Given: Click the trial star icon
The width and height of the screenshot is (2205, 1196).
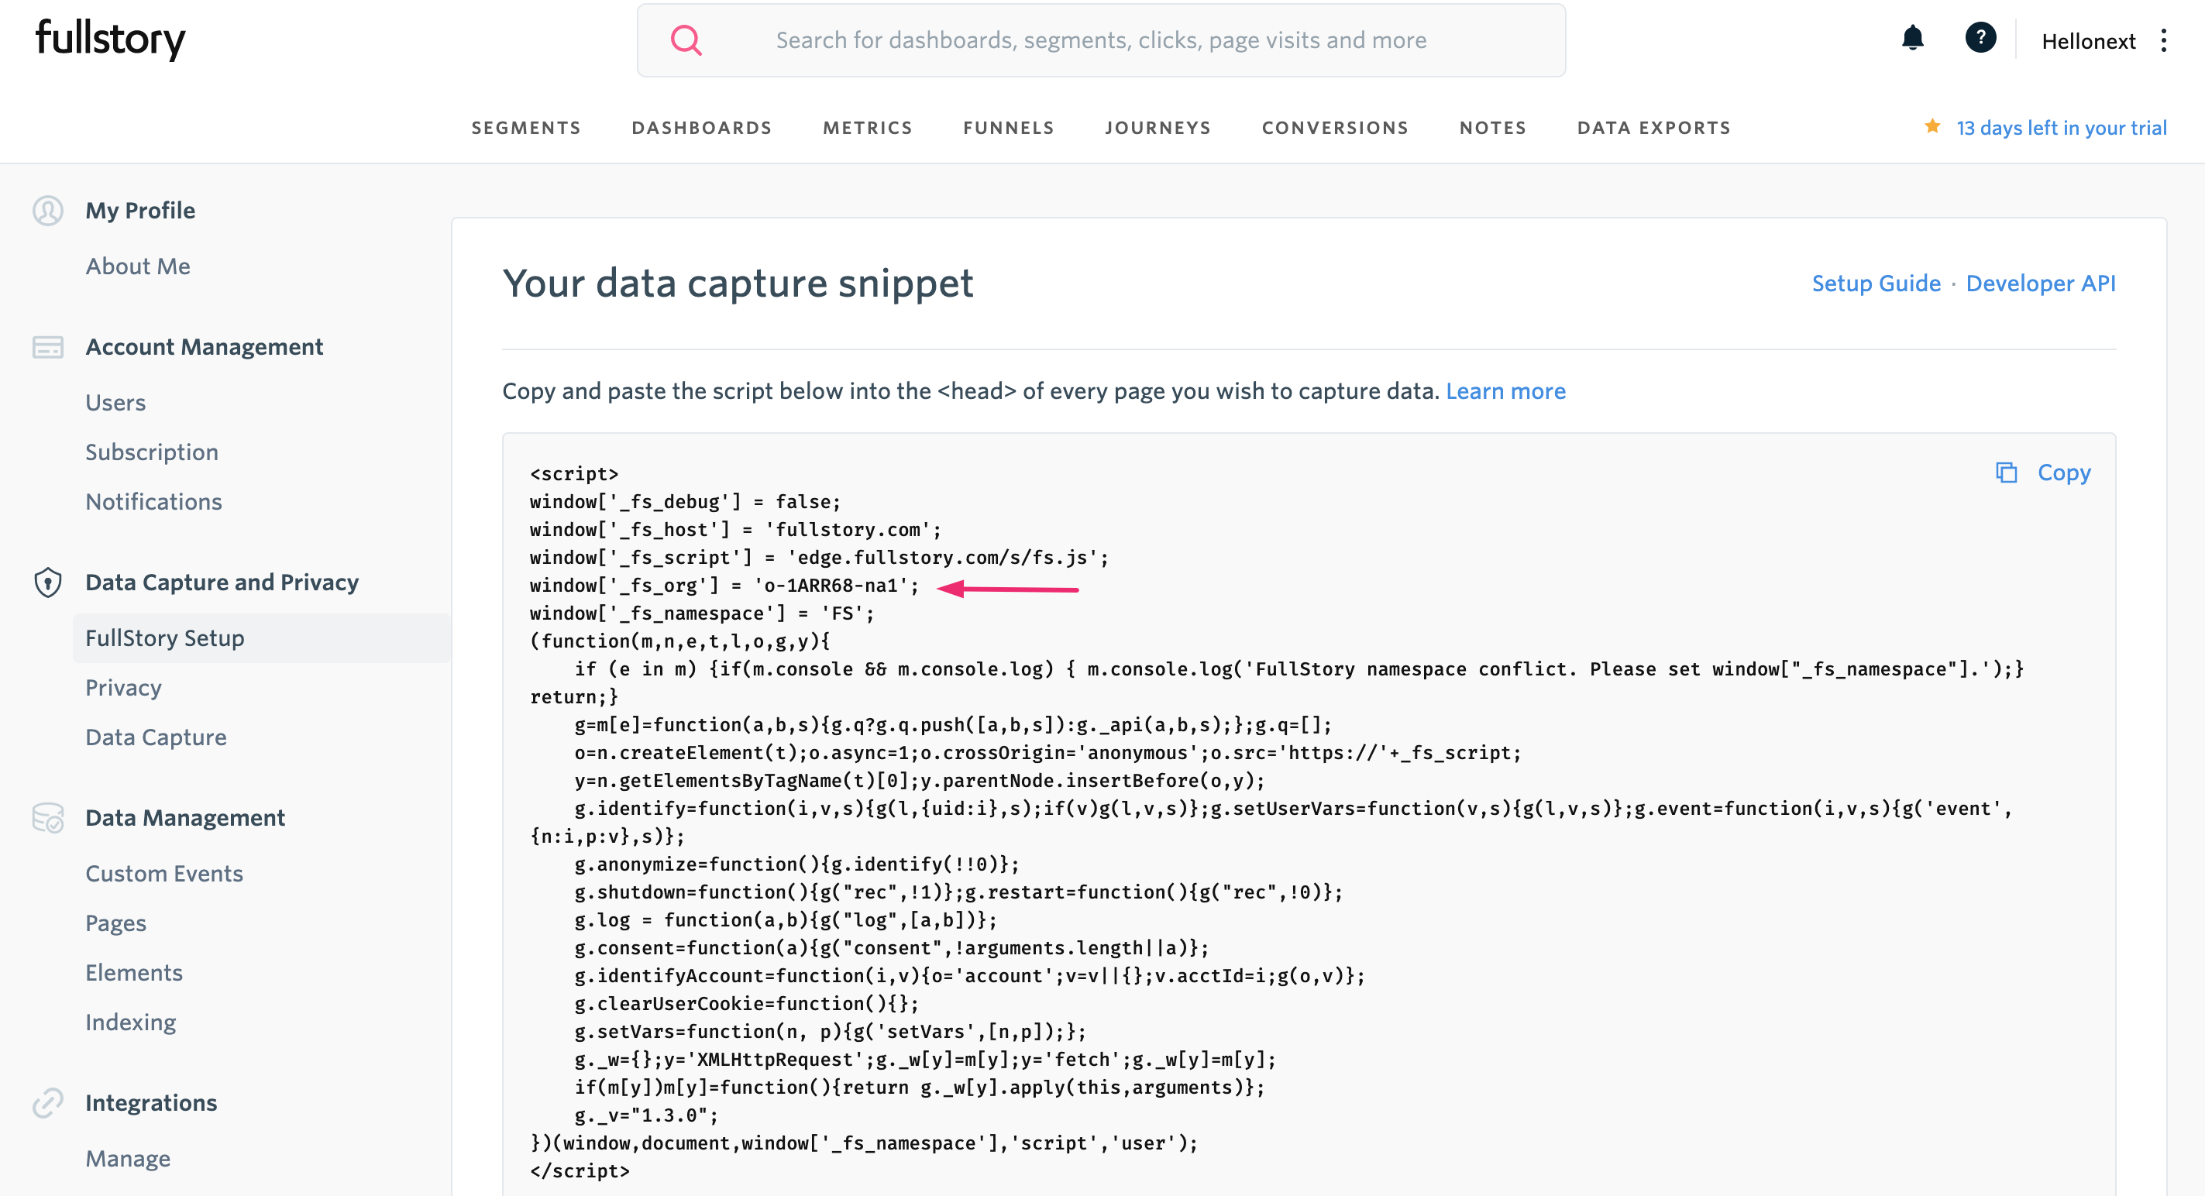Looking at the screenshot, I should (1932, 126).
